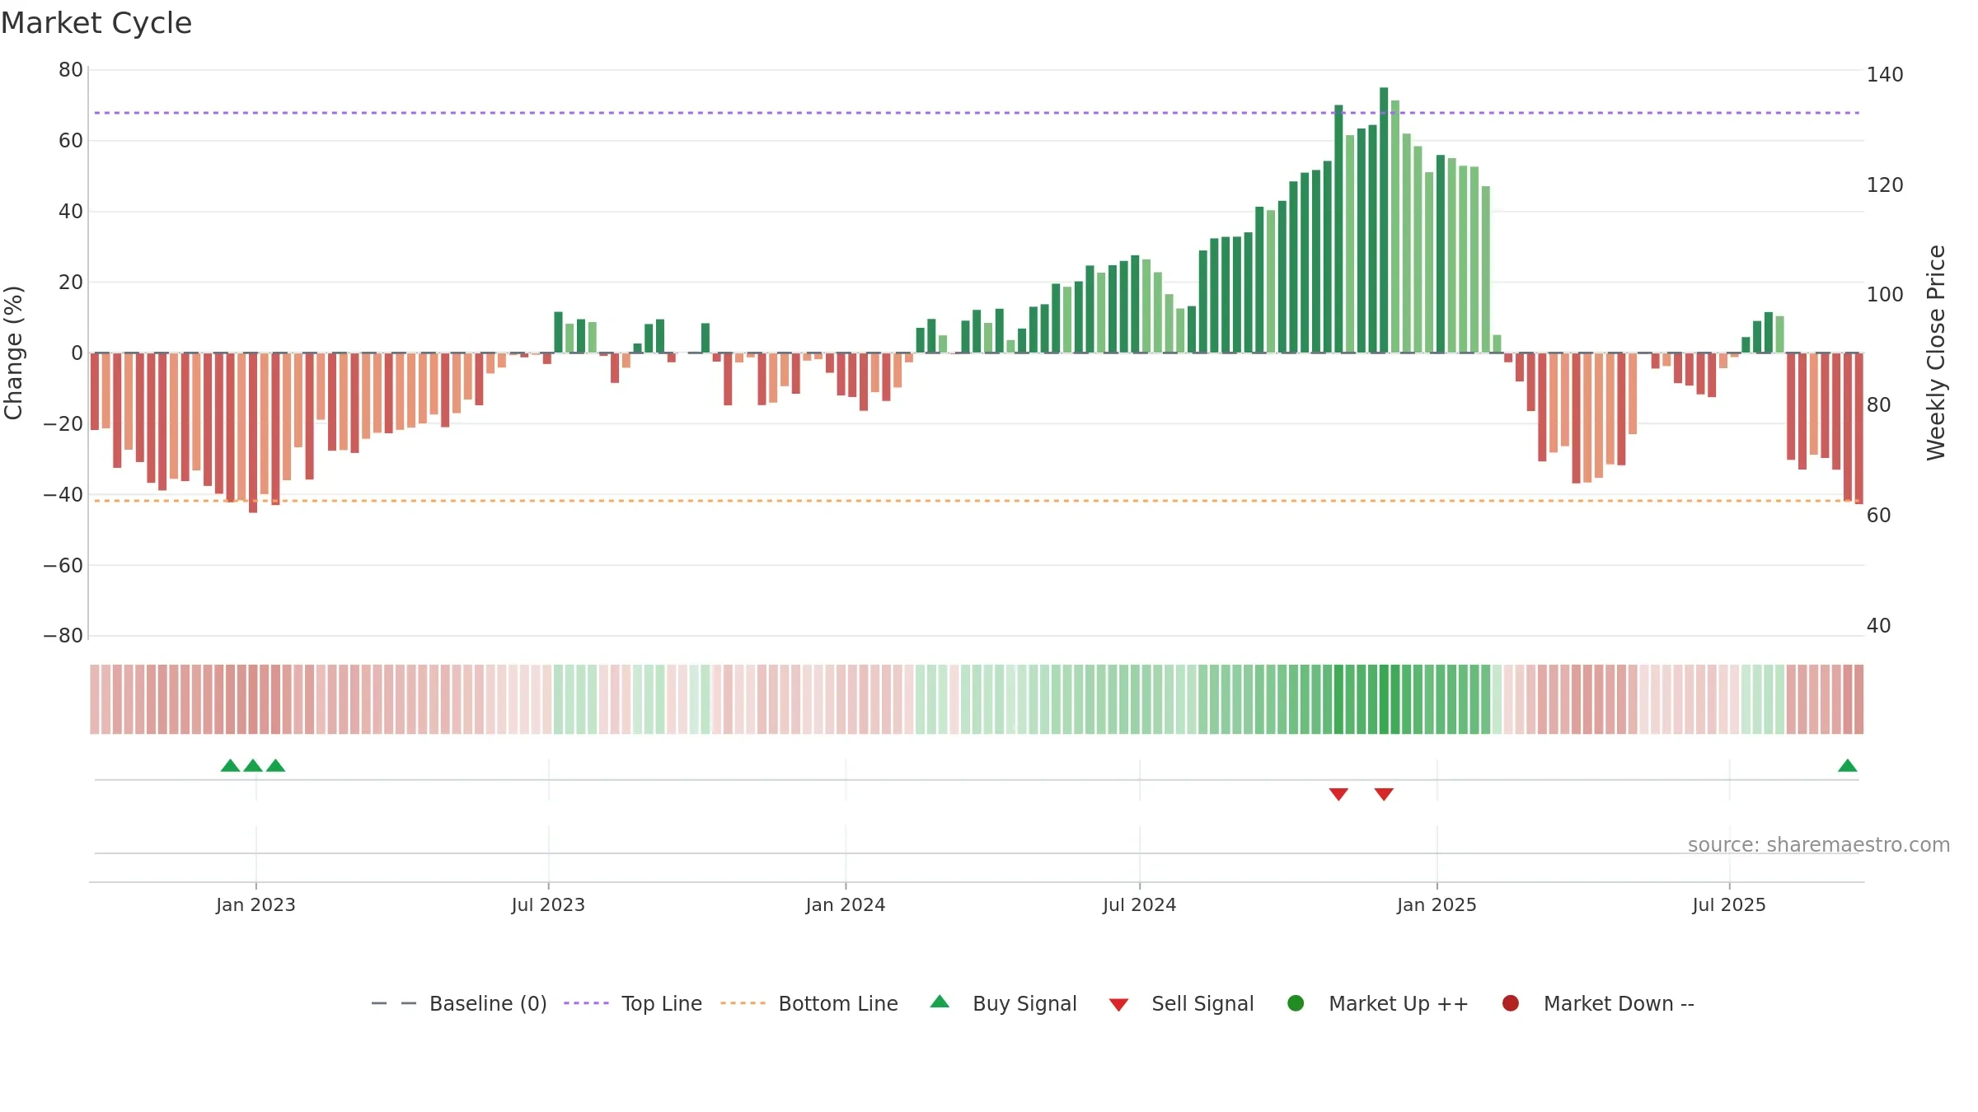Click the latest buy signal triangle near late 2025
1978x1112 pixels.
(1848, 766)
